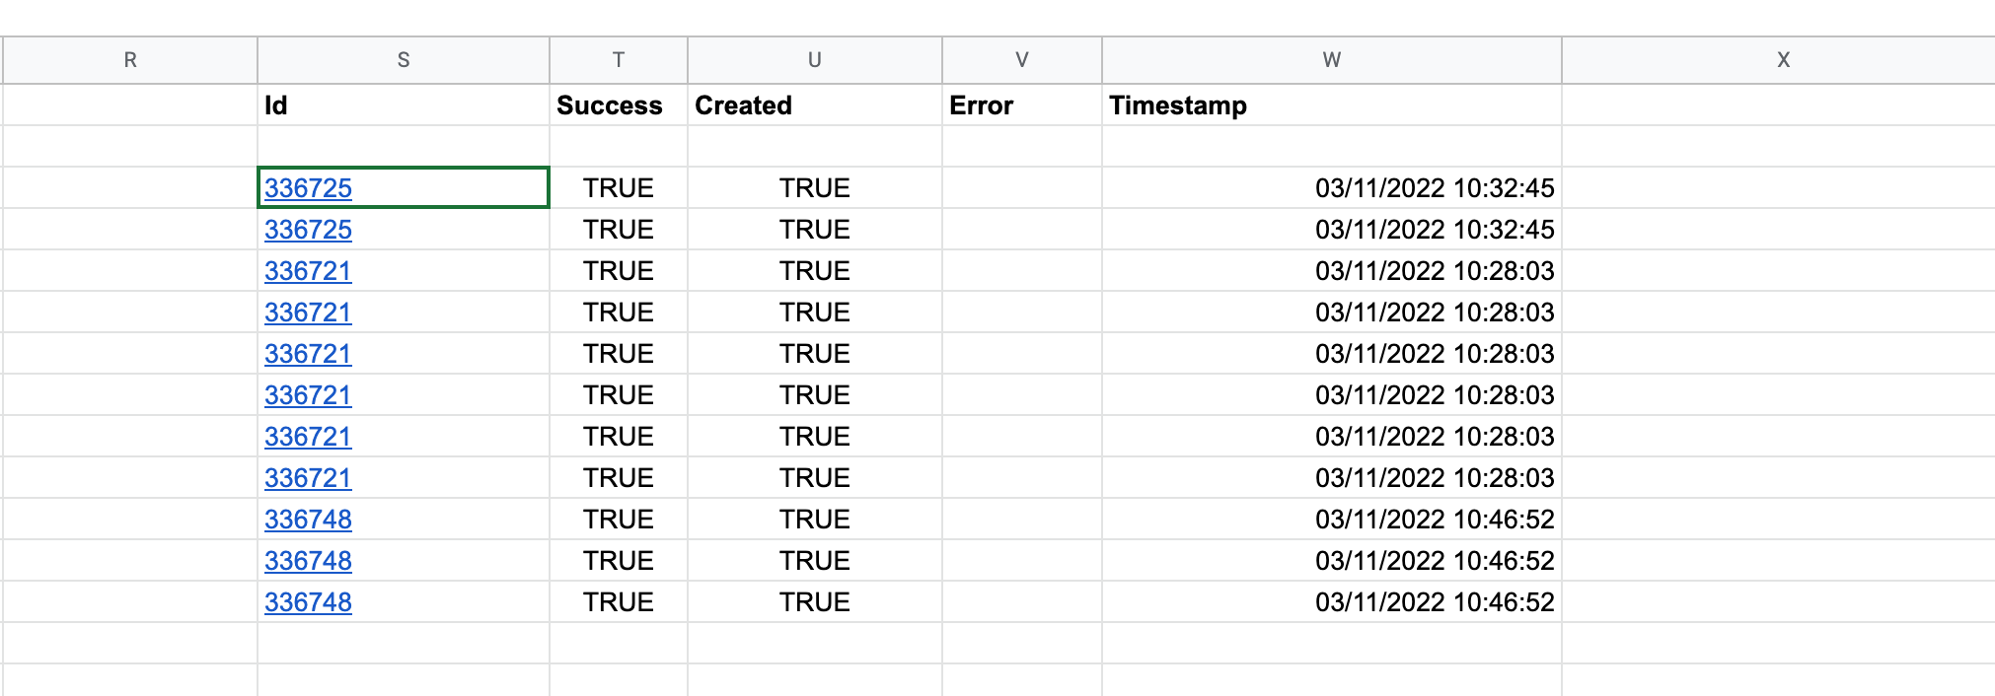Open the 336725 link in selected cell

click(308, 188)
